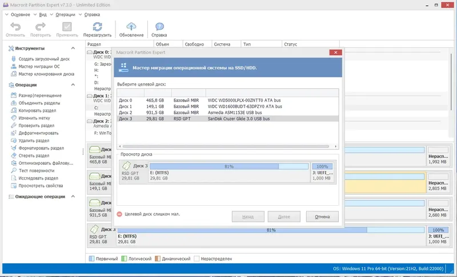The width and height of the screenshot is (457, 277).
Task: Click the Объем column header
Action: (x=168, y=44)
